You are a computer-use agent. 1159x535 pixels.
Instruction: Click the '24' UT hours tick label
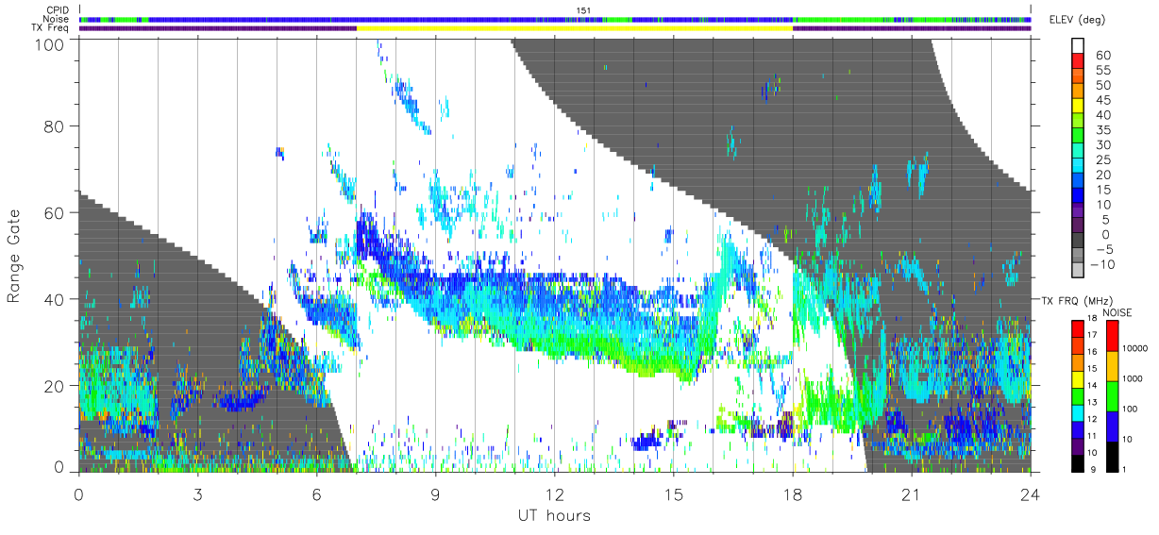click(1031, 493)
